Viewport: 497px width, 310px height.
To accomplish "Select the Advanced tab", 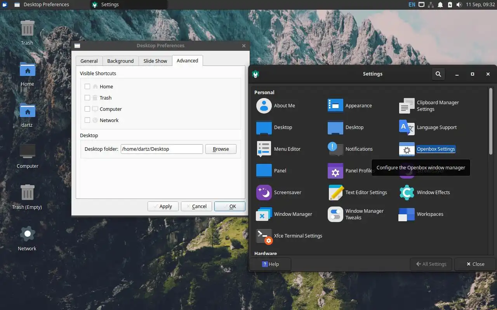I will [x=187, y=60].
